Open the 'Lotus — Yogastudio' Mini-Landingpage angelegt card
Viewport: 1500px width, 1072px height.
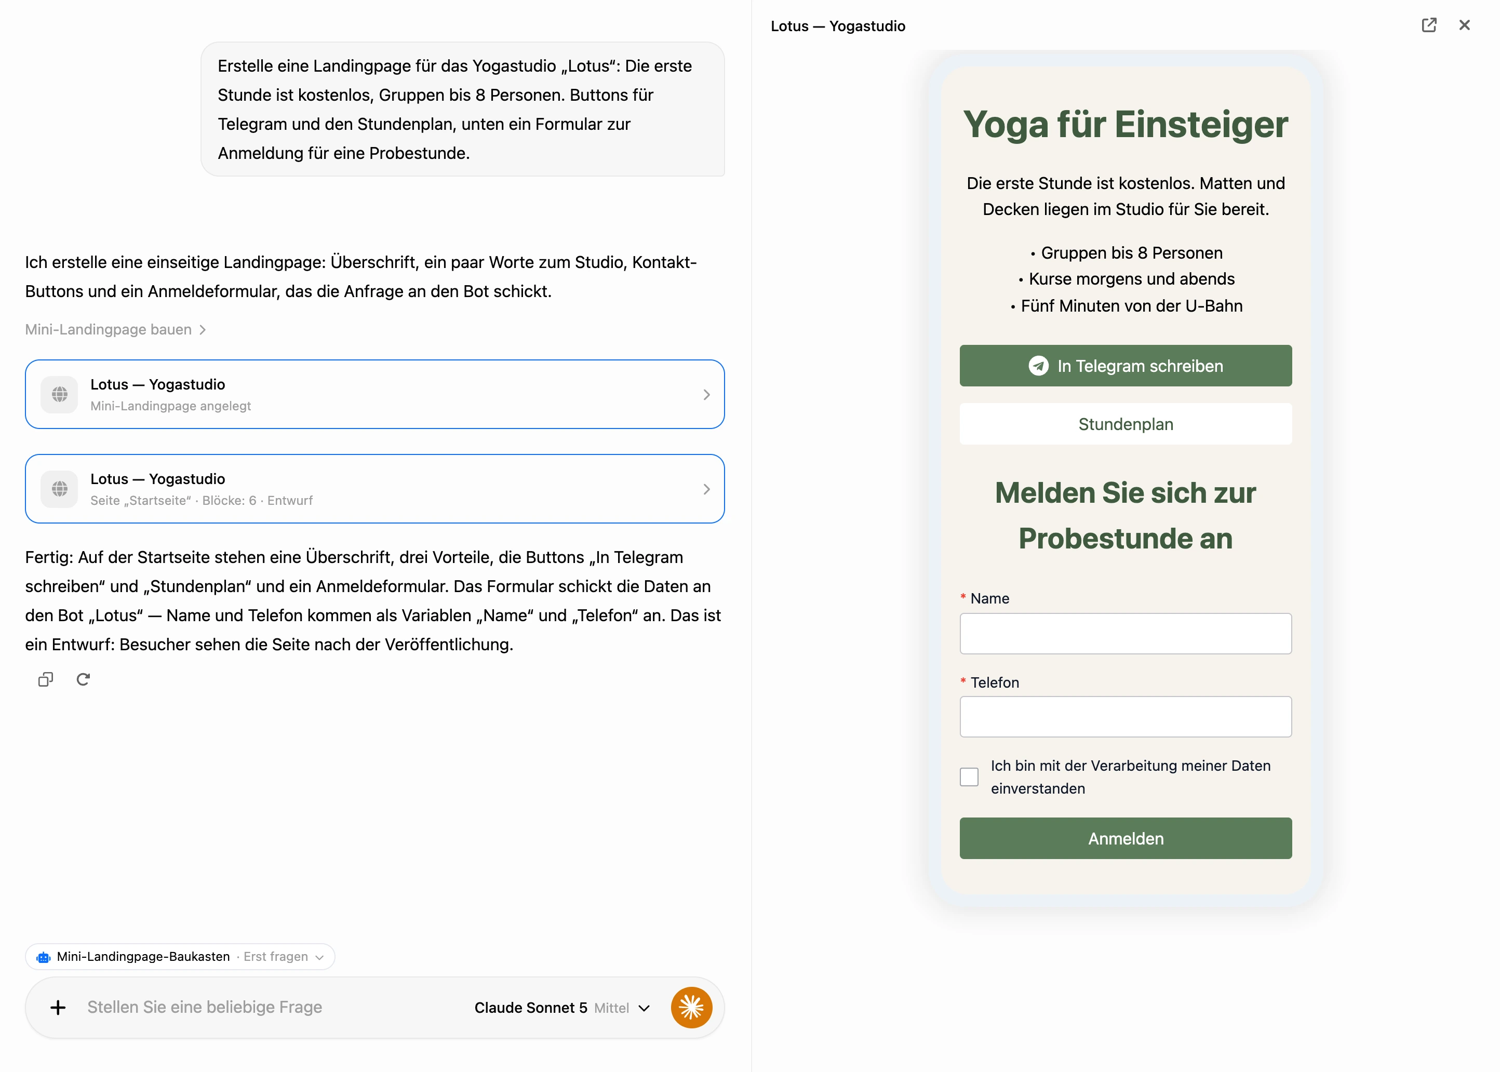tap(375, 394)
